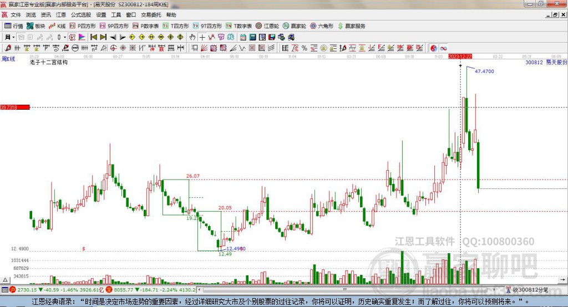Click the 老子十二宫结构 indicator title
This screenshot has width=568, height=307.
49,62
